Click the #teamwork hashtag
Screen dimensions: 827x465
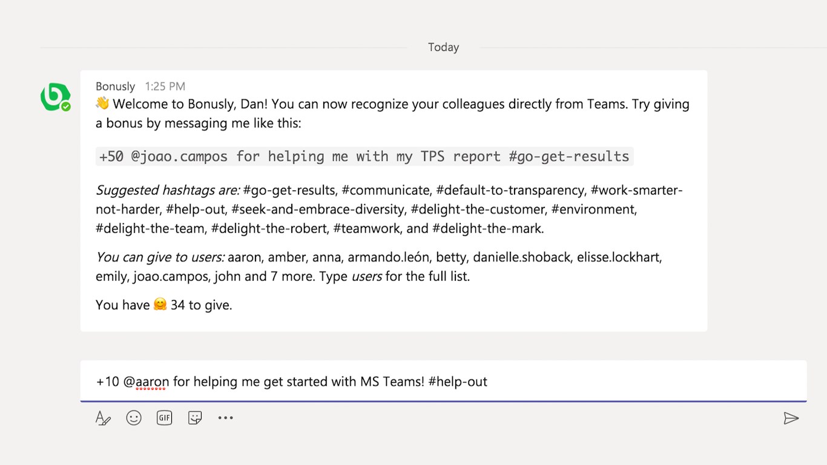click(366, 229)
